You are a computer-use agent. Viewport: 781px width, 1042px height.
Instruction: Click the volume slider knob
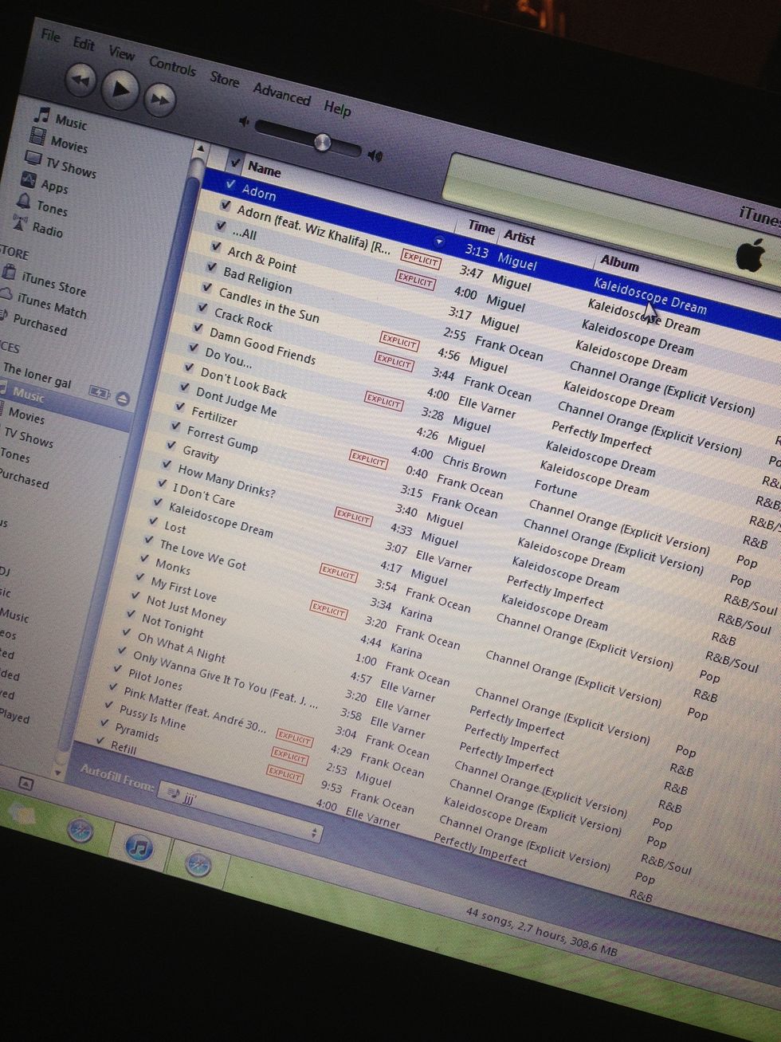(323, 143)
